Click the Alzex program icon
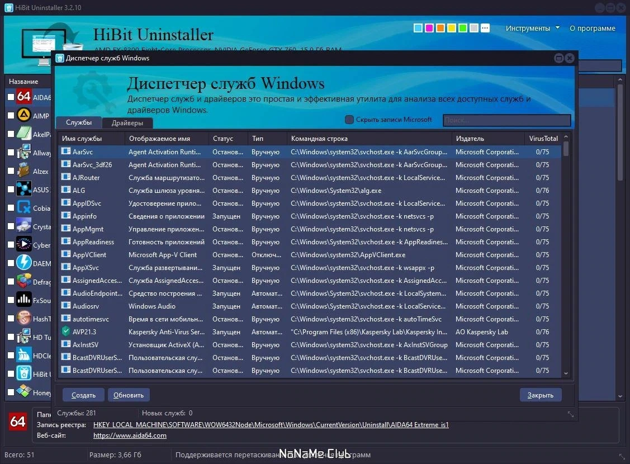This screenshot has height=464, width=630. 23,171
